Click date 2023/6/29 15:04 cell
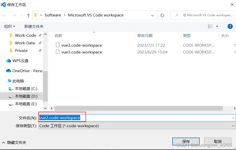236x150 pixels. 152,52
